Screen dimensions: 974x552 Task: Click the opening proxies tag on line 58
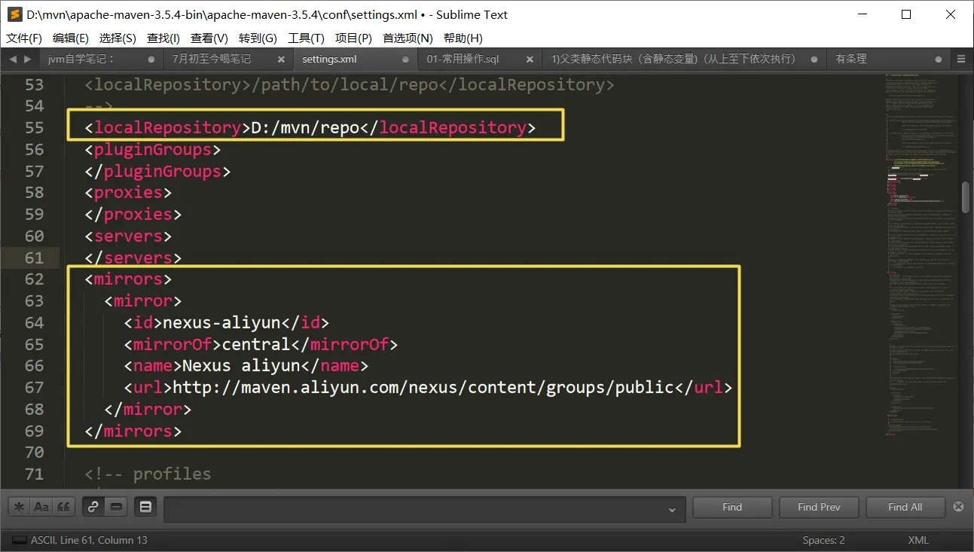pyautogui.click(x=128, y=193)
